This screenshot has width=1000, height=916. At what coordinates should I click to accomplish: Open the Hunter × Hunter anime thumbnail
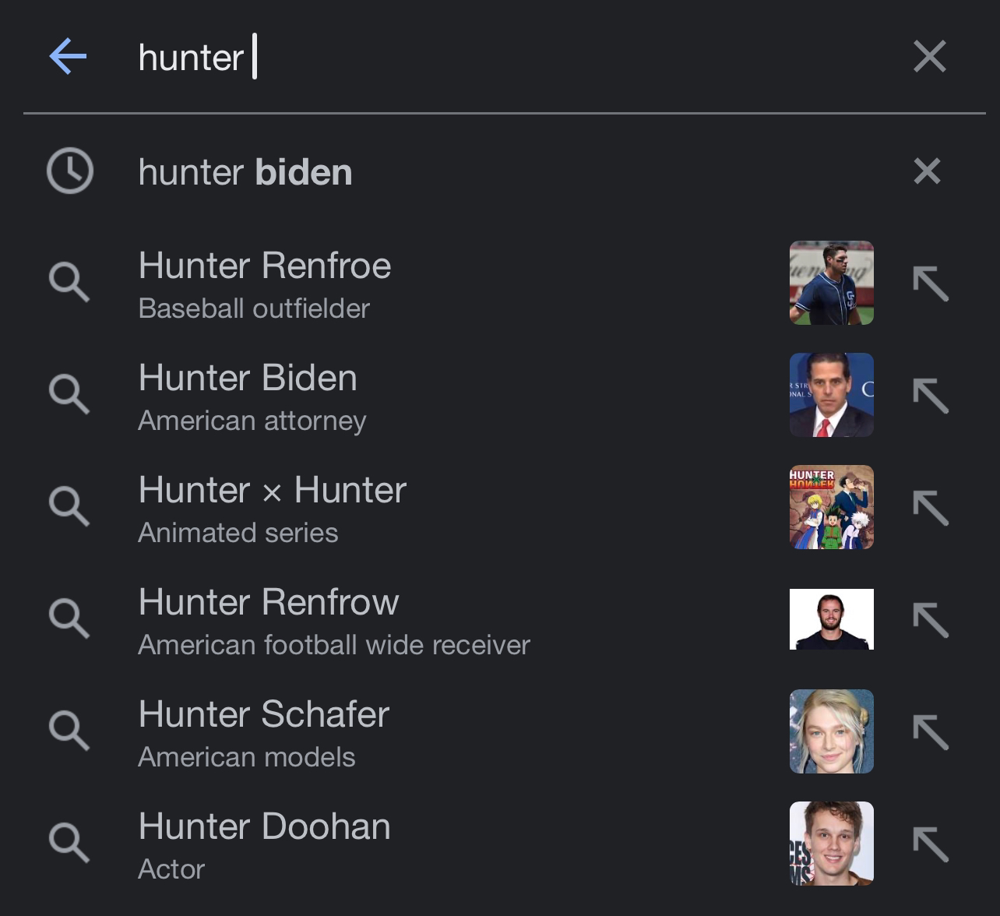[831, 507]
